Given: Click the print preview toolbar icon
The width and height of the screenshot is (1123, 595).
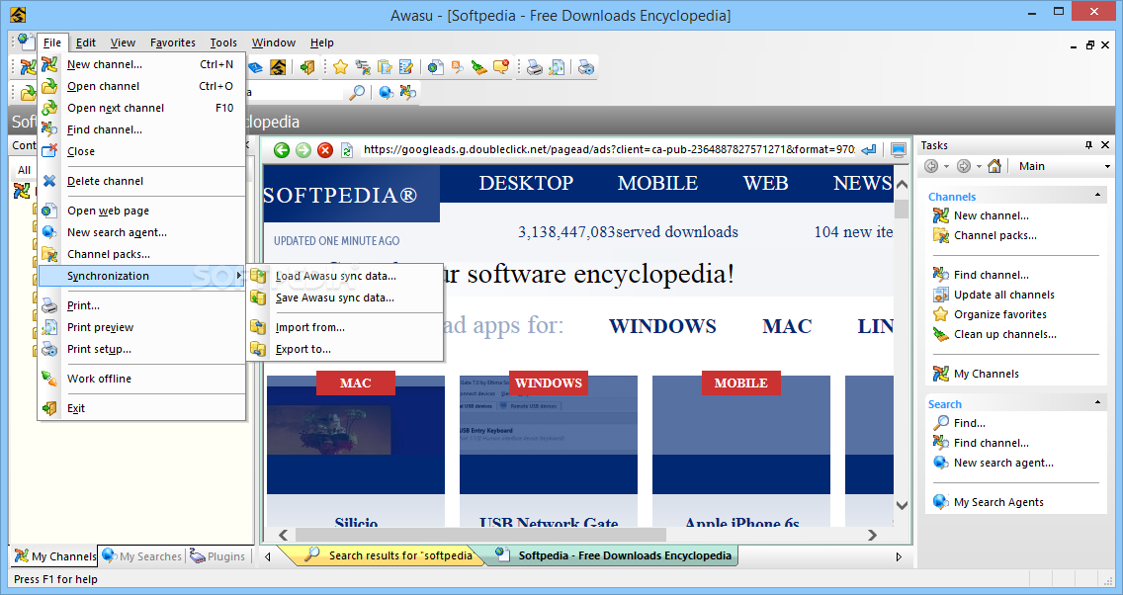Looking at the screenshot, I should point(557,67).
